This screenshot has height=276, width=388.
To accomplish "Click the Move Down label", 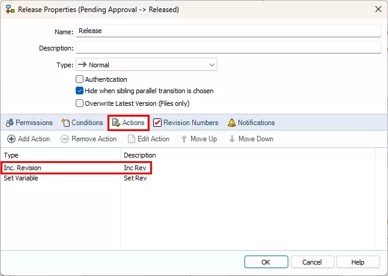I will tap(256, 139).
